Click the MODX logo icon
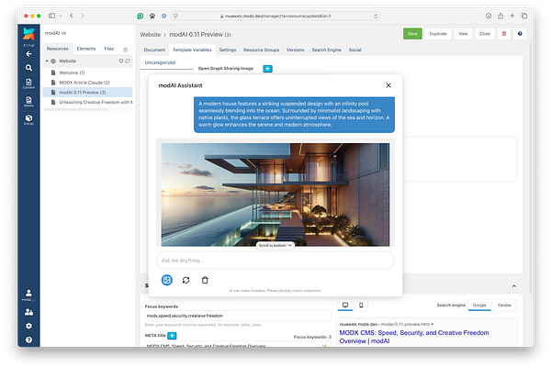Viewport: 551px width, 367px height. point(28,34)
